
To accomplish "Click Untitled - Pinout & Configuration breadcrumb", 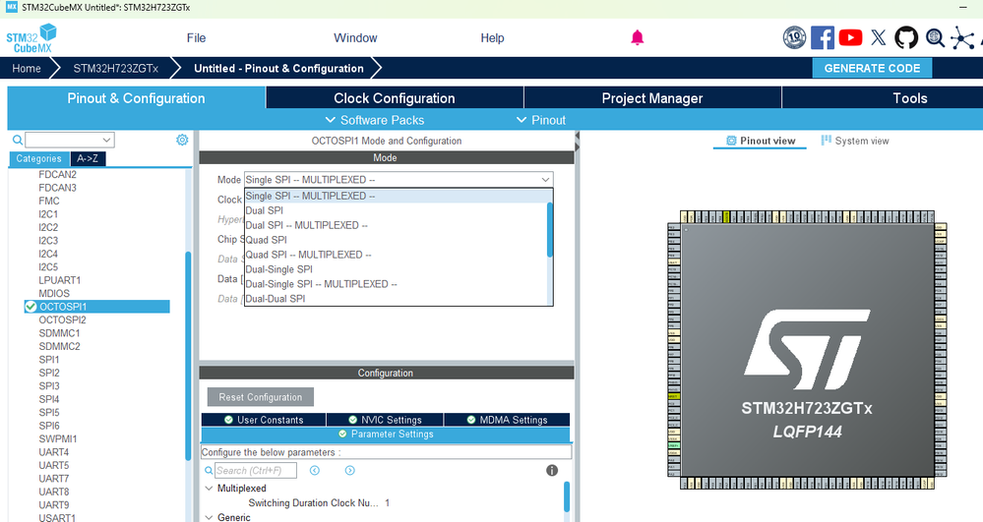I will click(278, 68).
